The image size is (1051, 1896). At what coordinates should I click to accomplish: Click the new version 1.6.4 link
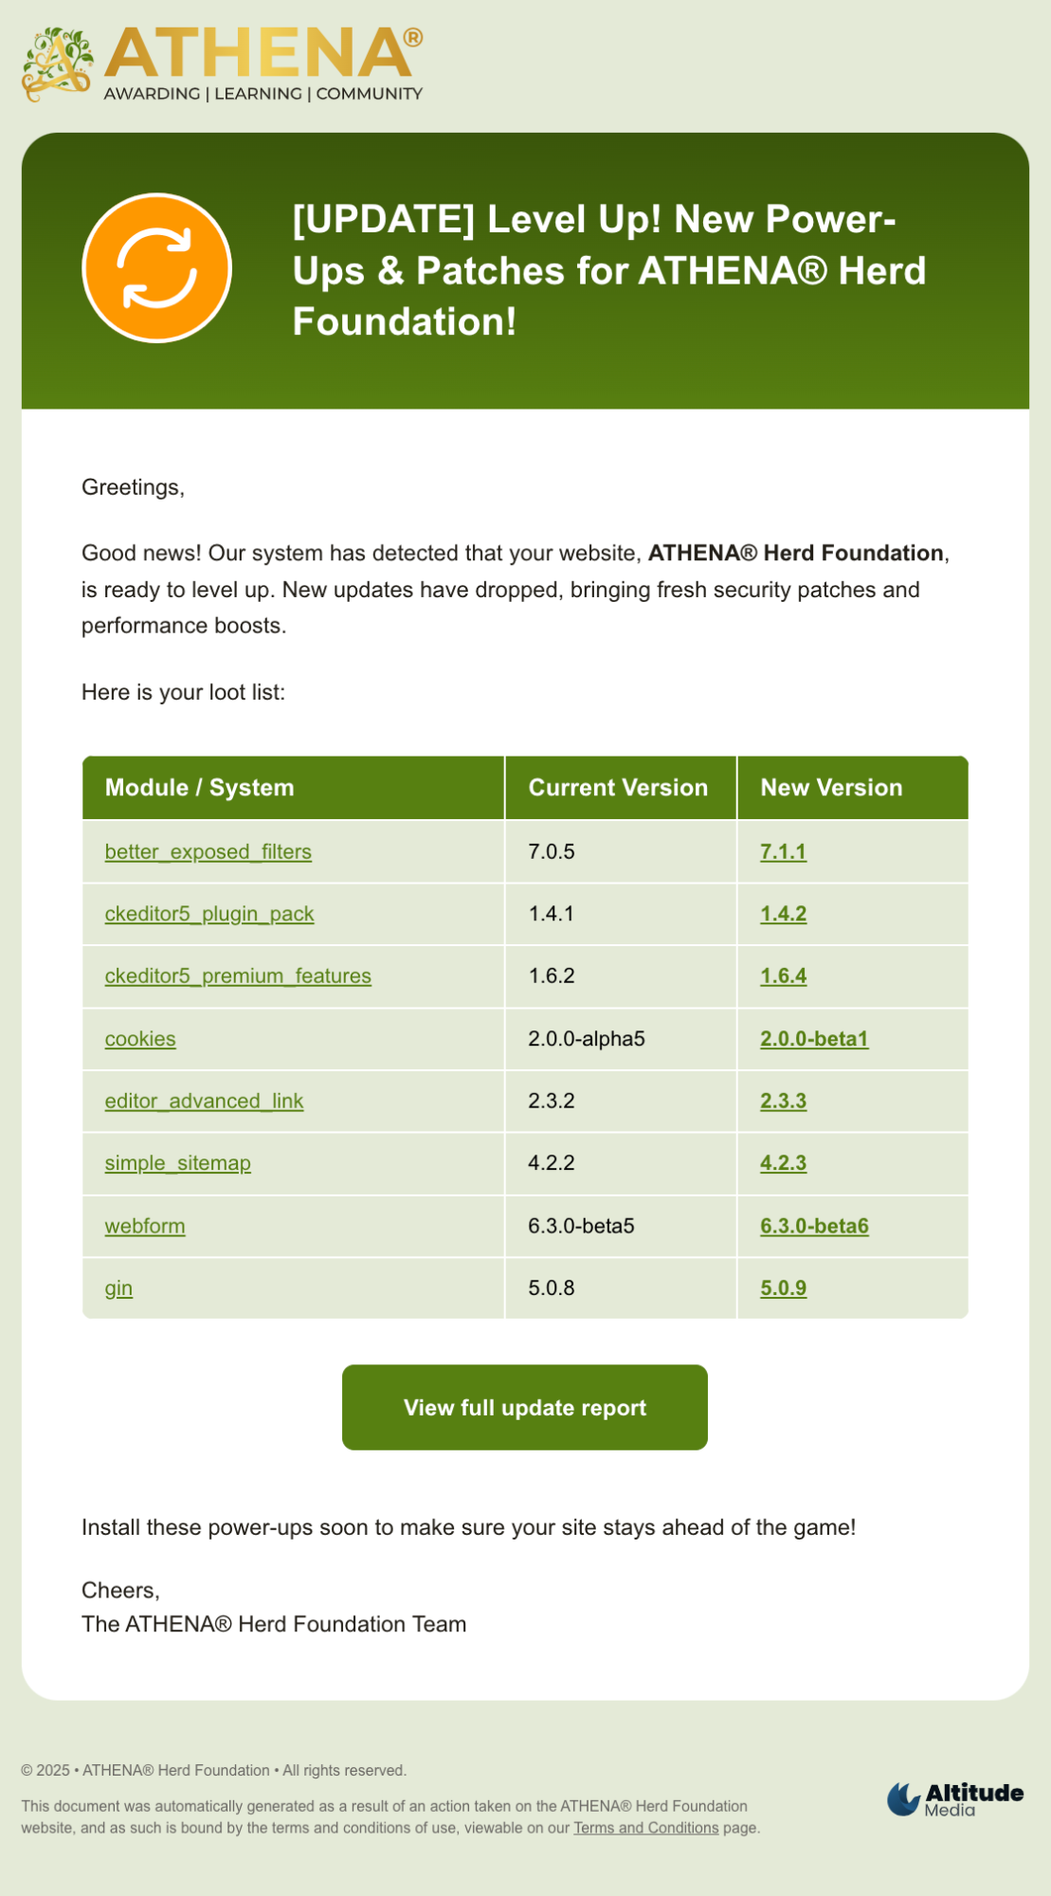tap(784, 975)
